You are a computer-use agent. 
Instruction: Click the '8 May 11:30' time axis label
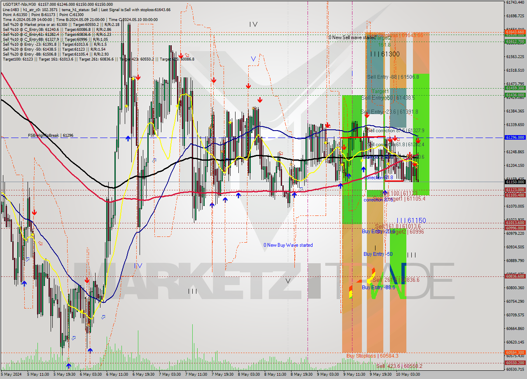click(275, 374)
